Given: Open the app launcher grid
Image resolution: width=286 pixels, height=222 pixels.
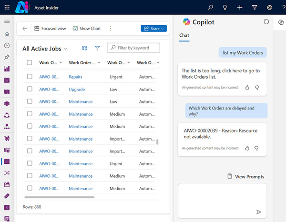Looking at the screenshot, I should (7, 7).
